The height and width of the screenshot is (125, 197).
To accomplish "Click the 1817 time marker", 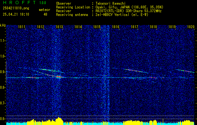I will pyautogui.click(x=134, y=27).
